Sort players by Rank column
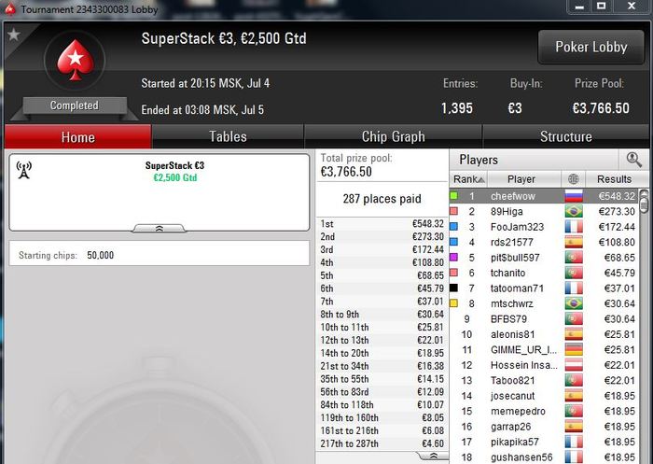 click(468, 179)
